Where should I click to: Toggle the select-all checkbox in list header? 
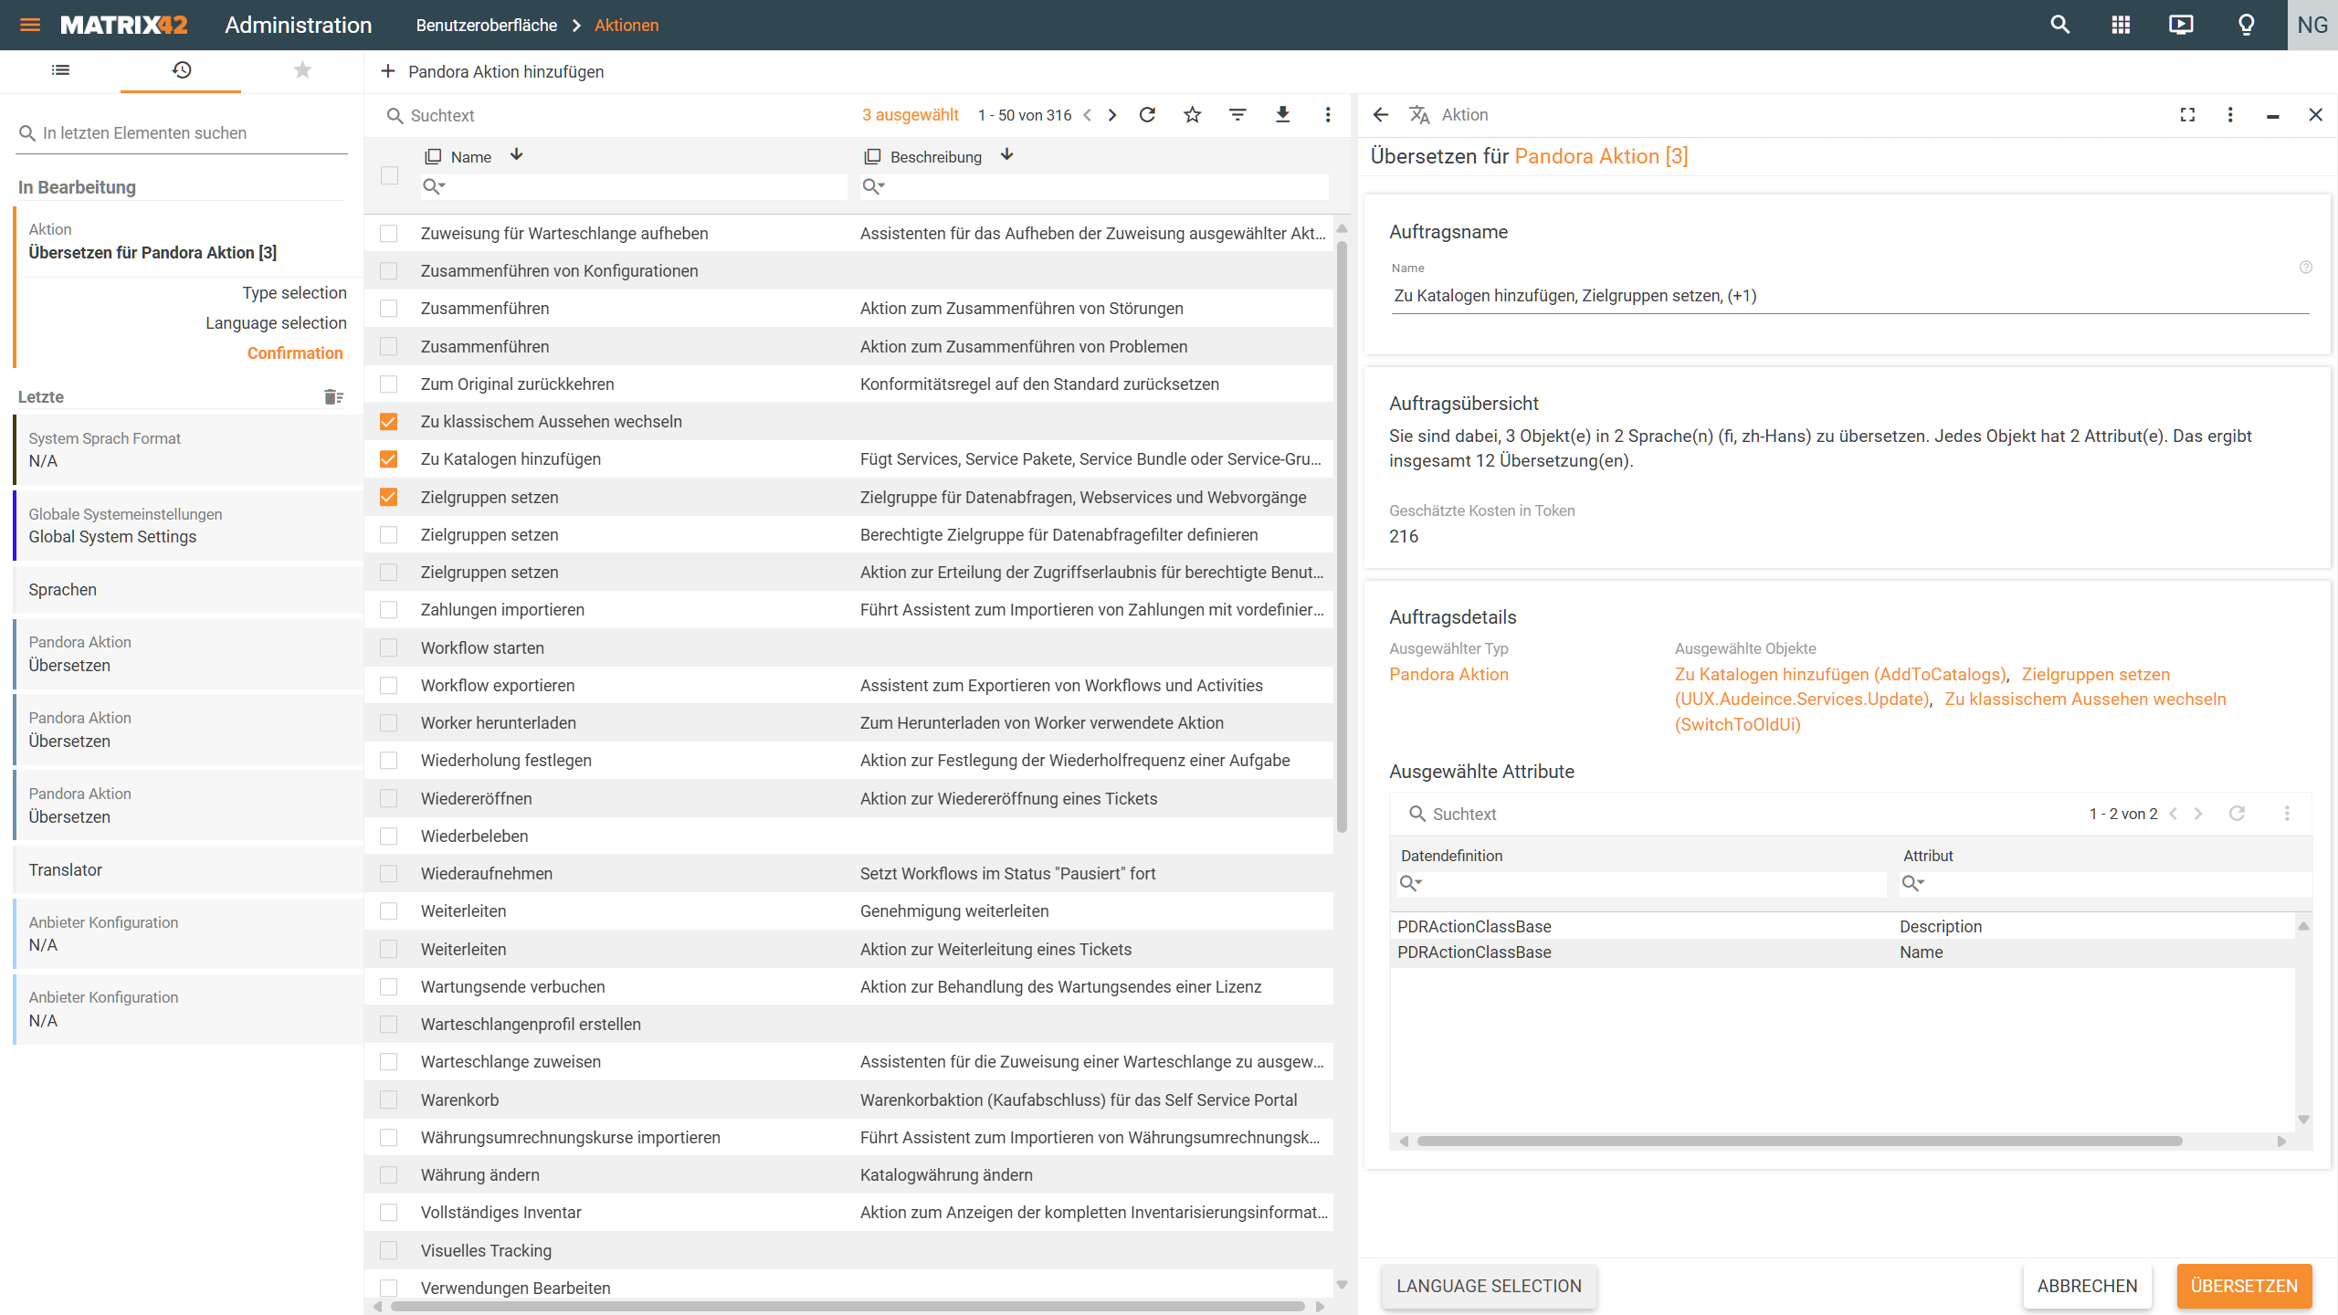(x=389, y=175)
